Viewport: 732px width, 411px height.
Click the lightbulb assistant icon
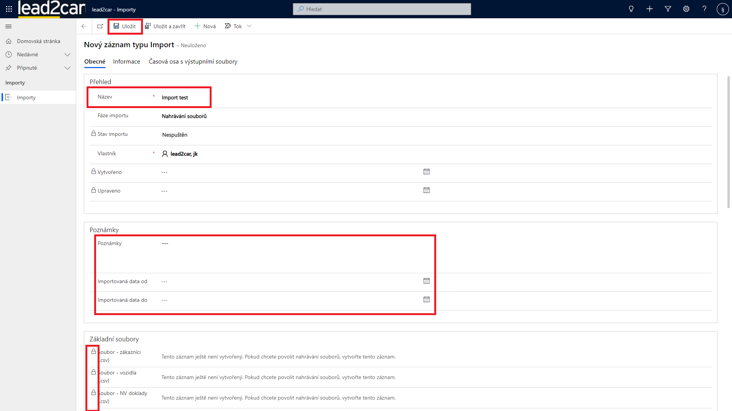tap(631, 9)
